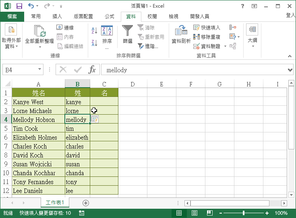The width and height of the screenshot is (296, 218).
Task: Switch to the Home (常用) tab
Action: click(36, 17)
